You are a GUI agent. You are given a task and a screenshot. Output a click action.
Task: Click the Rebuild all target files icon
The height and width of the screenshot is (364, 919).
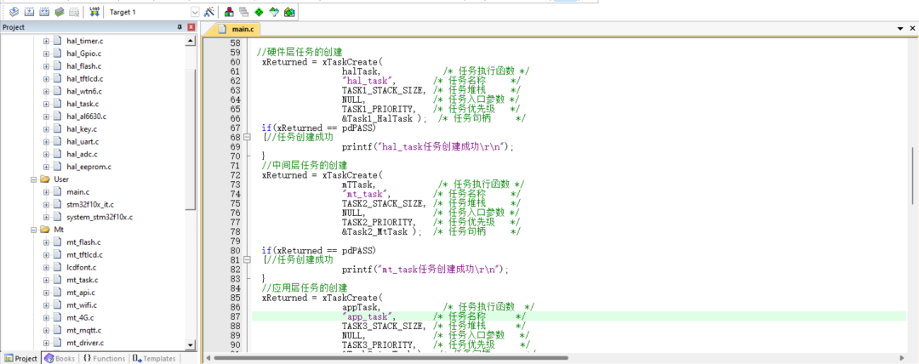pyautogui.click(x=44, y=12)
